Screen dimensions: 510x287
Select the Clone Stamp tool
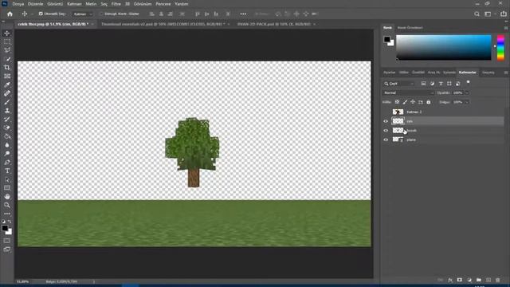point(7,111)
